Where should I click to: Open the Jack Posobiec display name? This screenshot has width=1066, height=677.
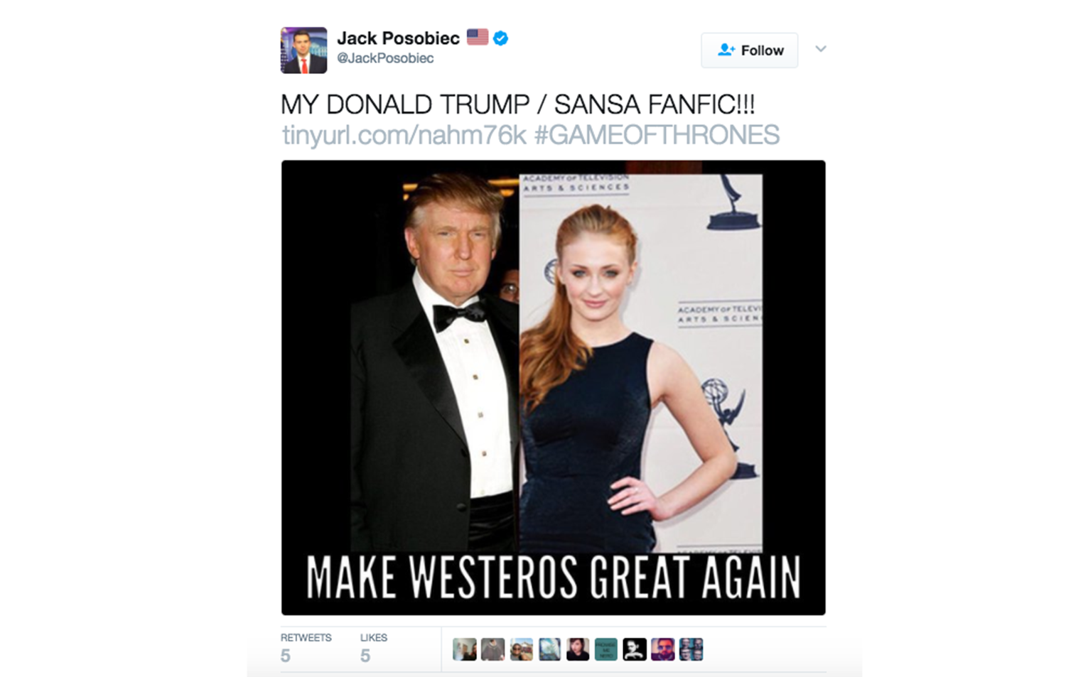(x=398, y=38)
